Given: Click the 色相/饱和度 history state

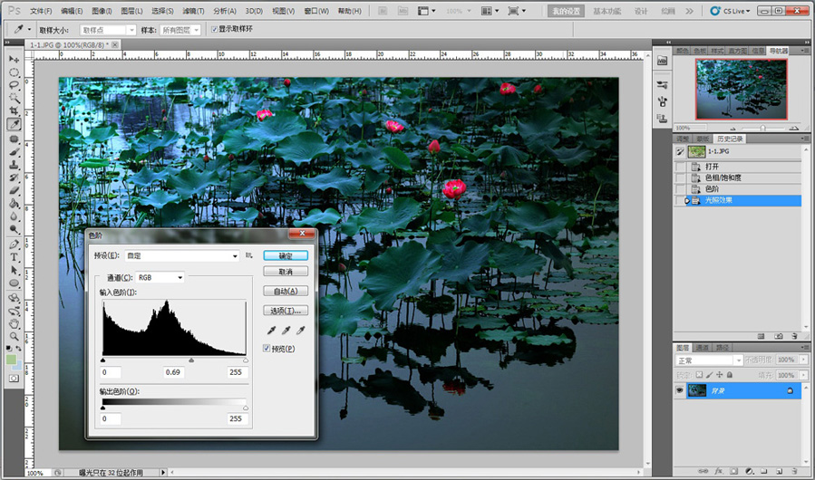Looking at the screenshot, I should point(723,178).
